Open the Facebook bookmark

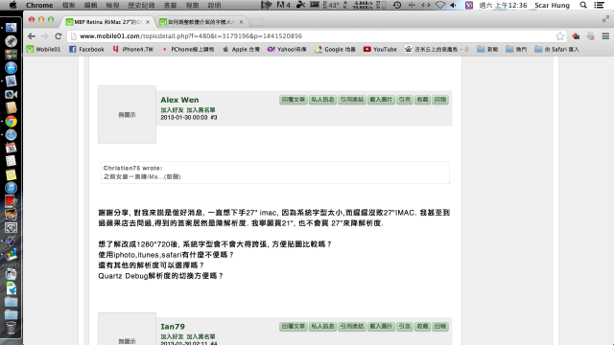pyautogui.click(x=86, y=49)
